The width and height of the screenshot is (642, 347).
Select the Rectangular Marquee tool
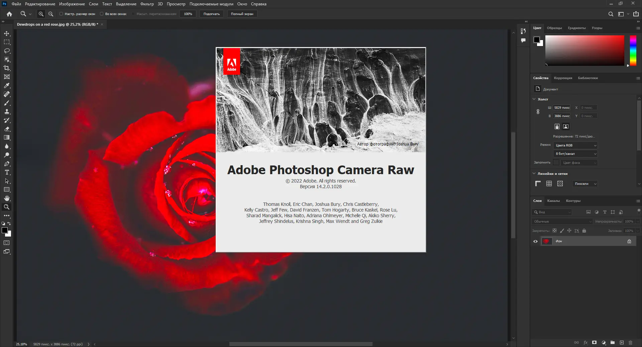[7, 42]
